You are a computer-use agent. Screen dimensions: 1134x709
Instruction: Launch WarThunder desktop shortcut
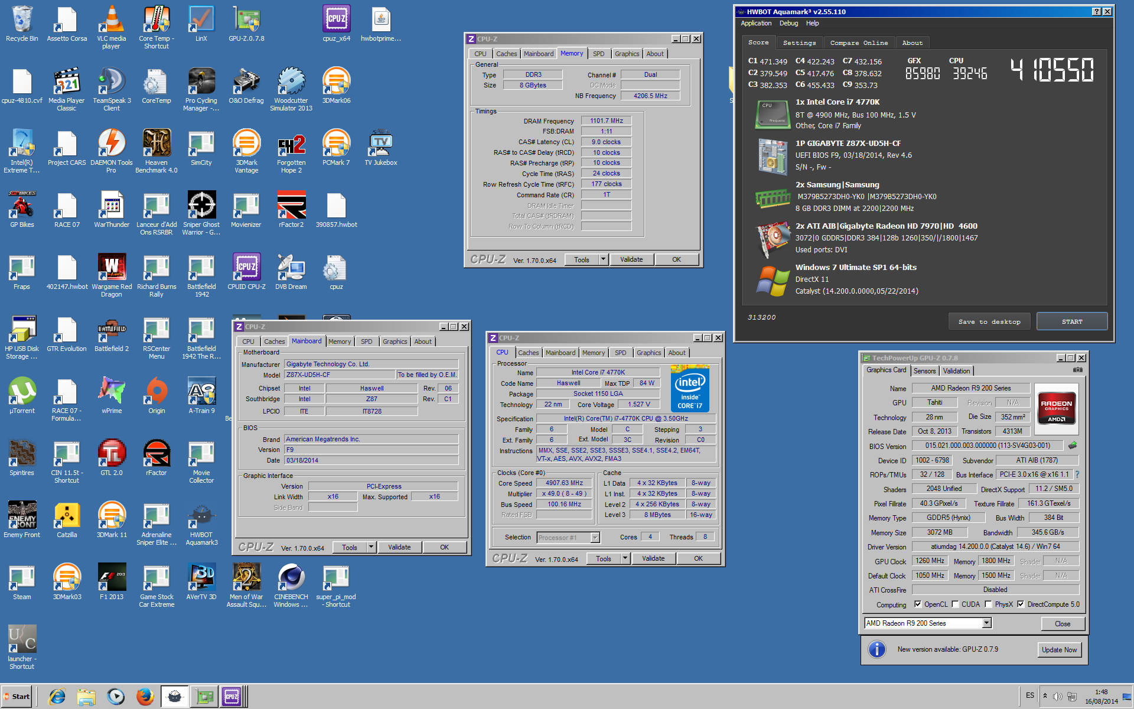point(112,210)
